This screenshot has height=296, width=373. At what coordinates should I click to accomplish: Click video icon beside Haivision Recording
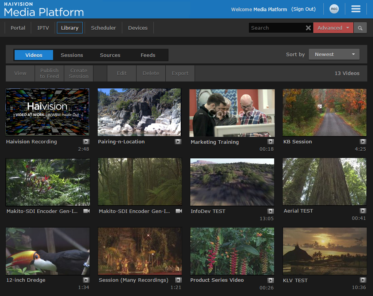[x=86, y=142]
